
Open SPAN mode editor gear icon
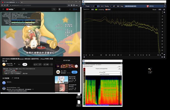click(164, 9)
